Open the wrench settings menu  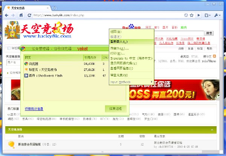217,15
